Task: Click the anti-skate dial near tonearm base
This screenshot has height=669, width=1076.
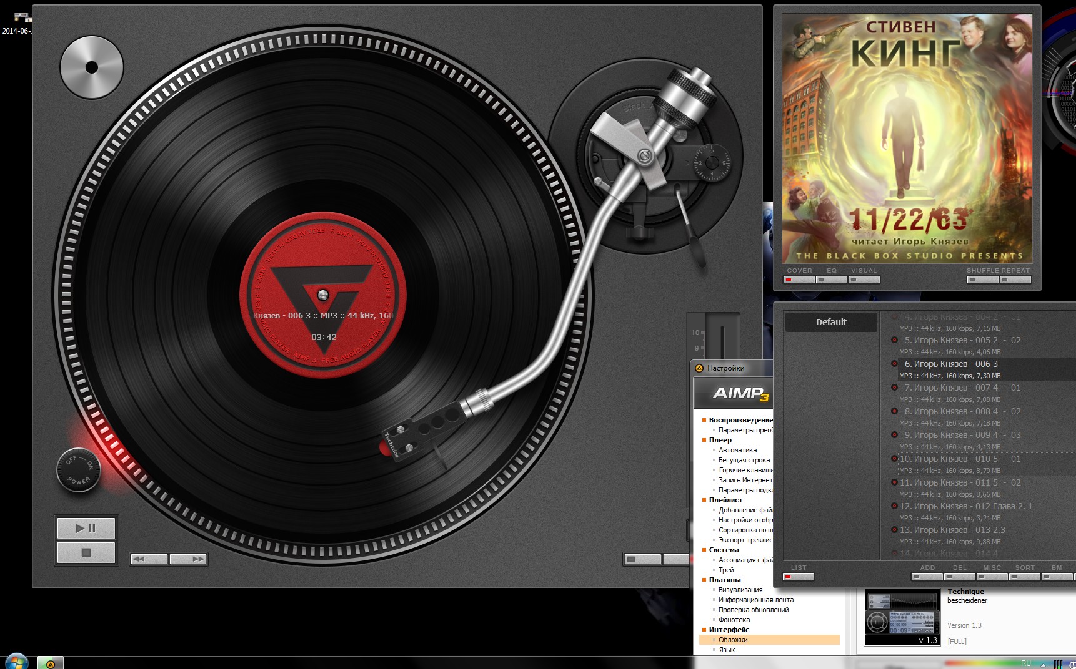Action: [711, 163]
